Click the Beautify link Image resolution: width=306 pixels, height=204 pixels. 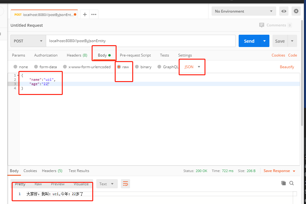pyautogui.click(x=287, y=67)
